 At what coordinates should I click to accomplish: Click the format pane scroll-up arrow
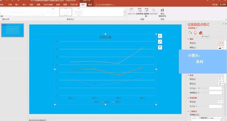(225, 39)
